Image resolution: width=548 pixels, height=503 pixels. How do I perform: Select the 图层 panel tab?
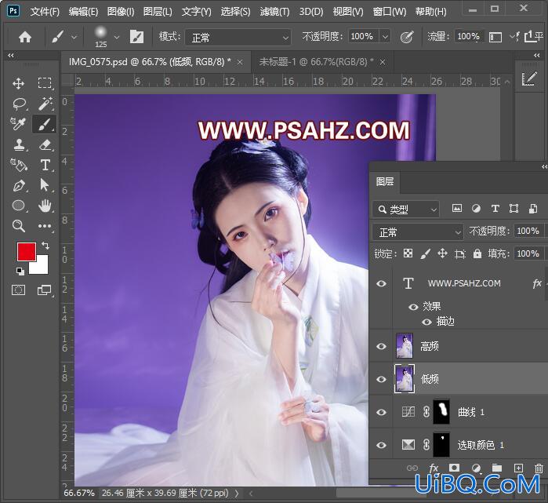point(385,181)
